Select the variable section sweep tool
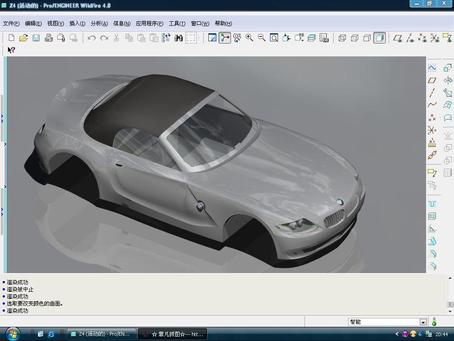 (x=448, y=93)
